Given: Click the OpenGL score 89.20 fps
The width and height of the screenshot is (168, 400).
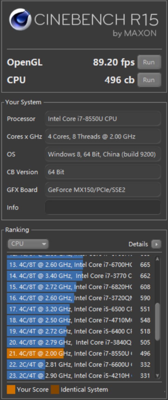Looking at the screenshot, I should click(114, 62).
